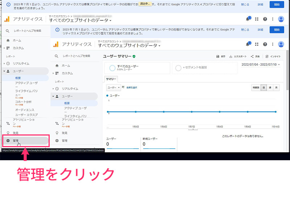Screen dimensions: 290x218
Task: Click the chart data point at 7月7日
Action: point(192,112)
